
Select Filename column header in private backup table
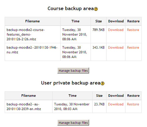click(29, 96)
